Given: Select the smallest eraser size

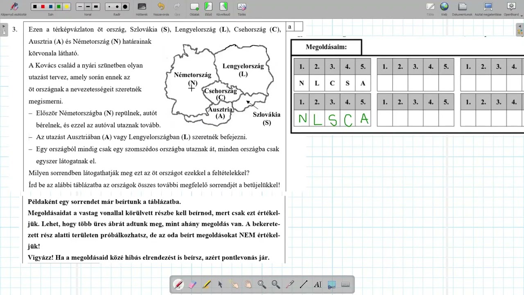Looking at the screenshot, I should pyautogui.click(x=109, y=7).
